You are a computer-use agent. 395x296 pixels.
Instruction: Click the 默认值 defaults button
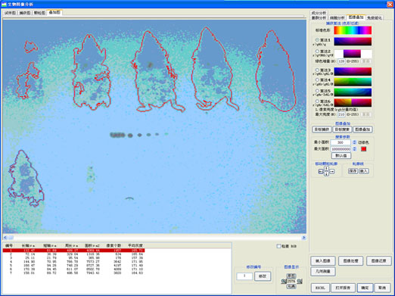point(341,155)
